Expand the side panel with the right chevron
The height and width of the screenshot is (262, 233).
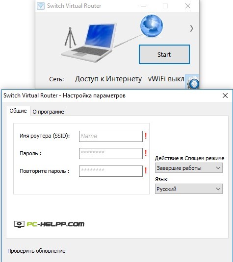(191, 28)
